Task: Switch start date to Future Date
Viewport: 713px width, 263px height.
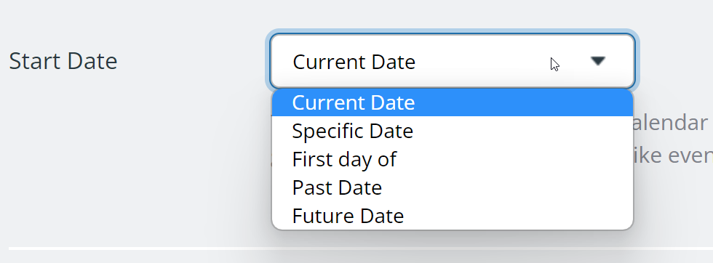Action: (x=453, y=216)
